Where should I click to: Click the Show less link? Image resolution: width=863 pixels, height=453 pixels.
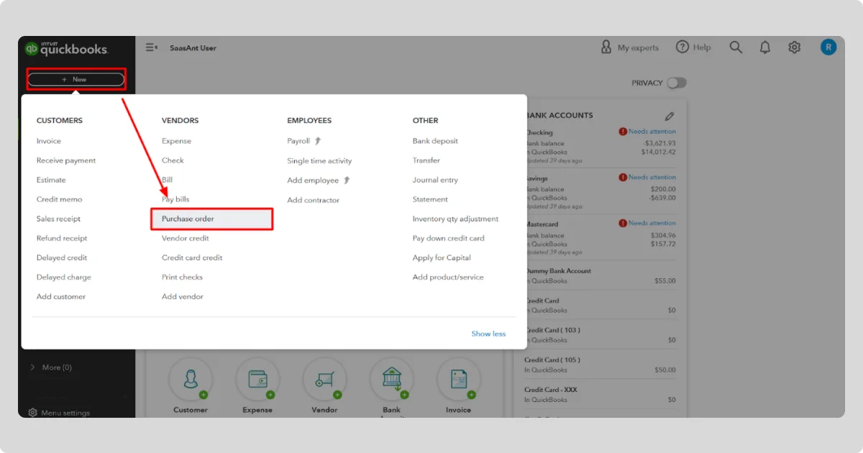coord(488,334)
